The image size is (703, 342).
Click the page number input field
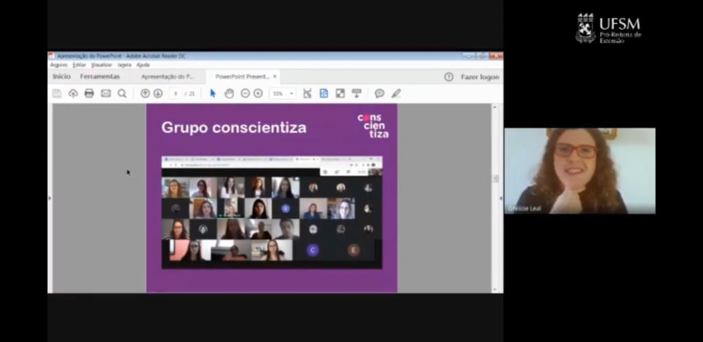click(176, 93)
